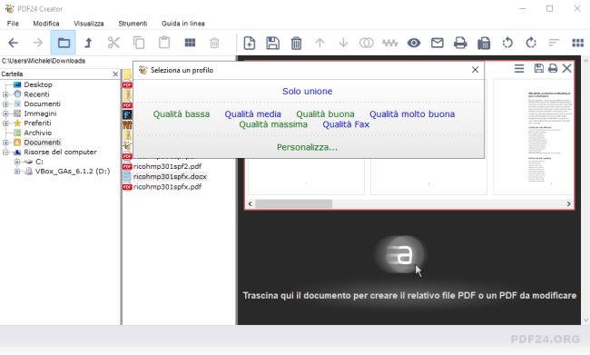Click the email envelope icon
The image size is (590, 355).
(x=437, y=43)
